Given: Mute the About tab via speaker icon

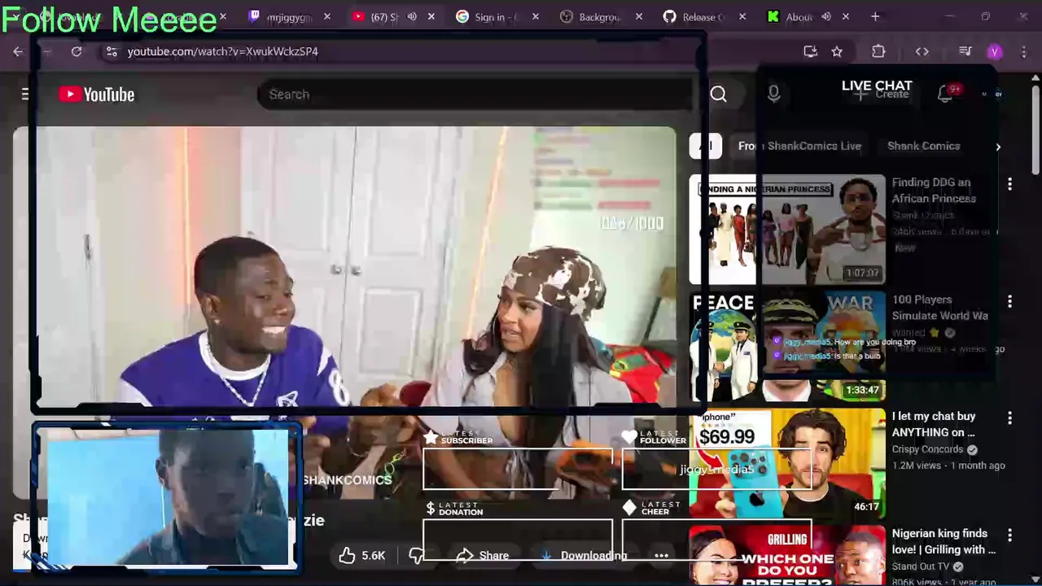Looking at the screenshot, I should pos(826,16).
